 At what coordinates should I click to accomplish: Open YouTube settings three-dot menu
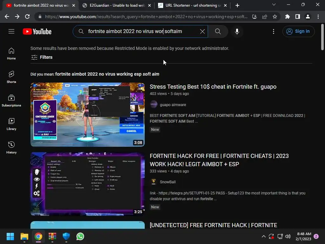273,31
